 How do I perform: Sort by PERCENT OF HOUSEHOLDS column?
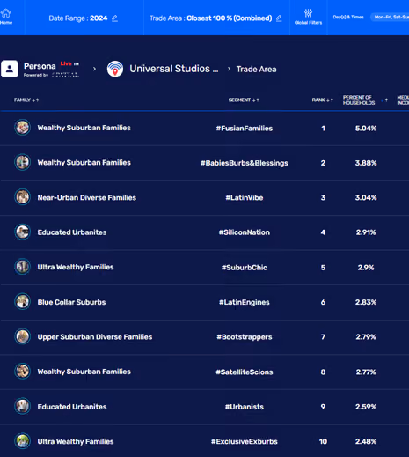365,100
